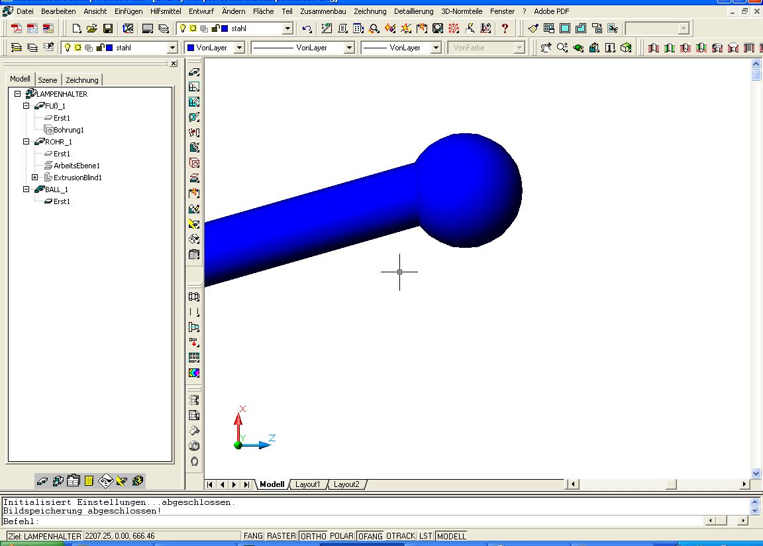763x546 pixels.
Task: Toggle ORTHO mode in status bar
Action: [313, 536]
